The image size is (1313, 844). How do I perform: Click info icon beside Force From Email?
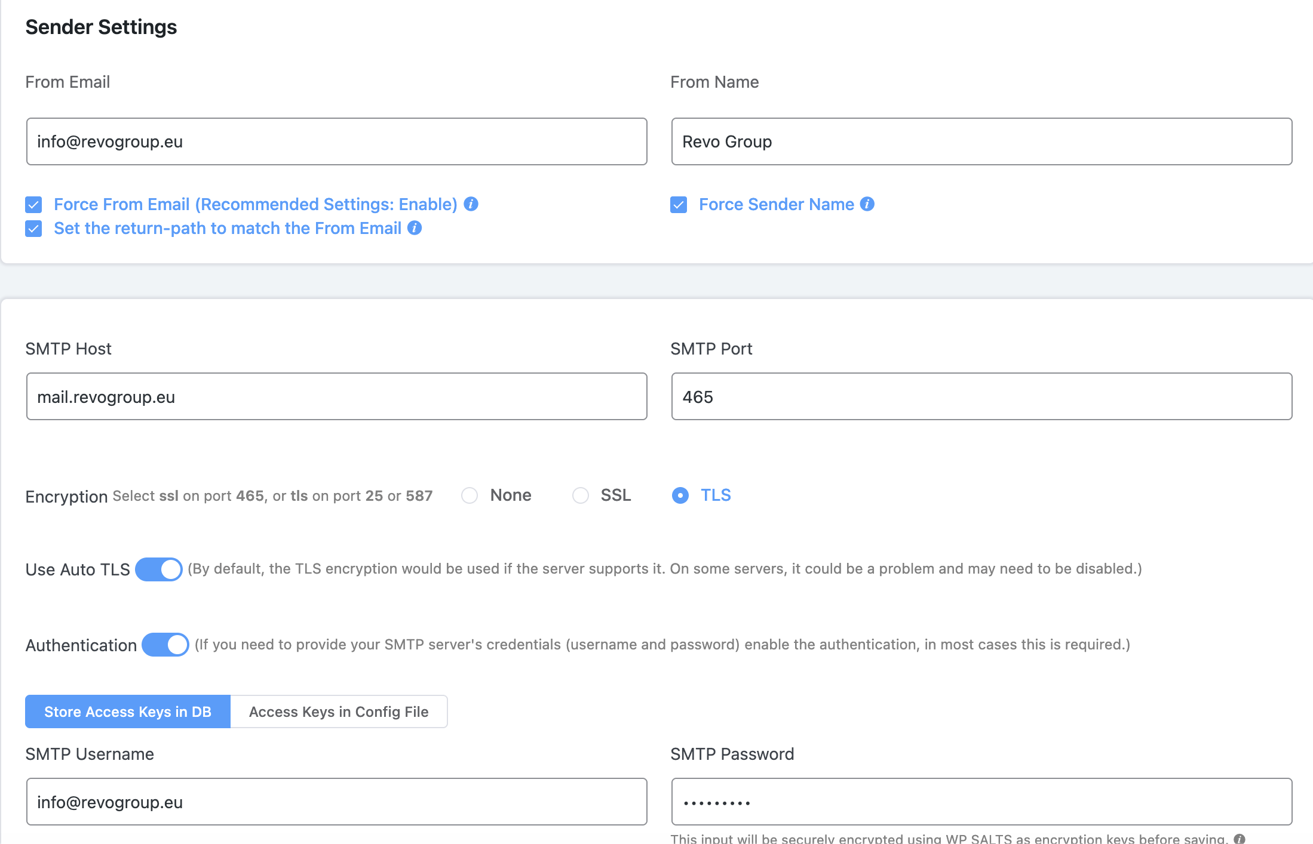pos(471,204)
